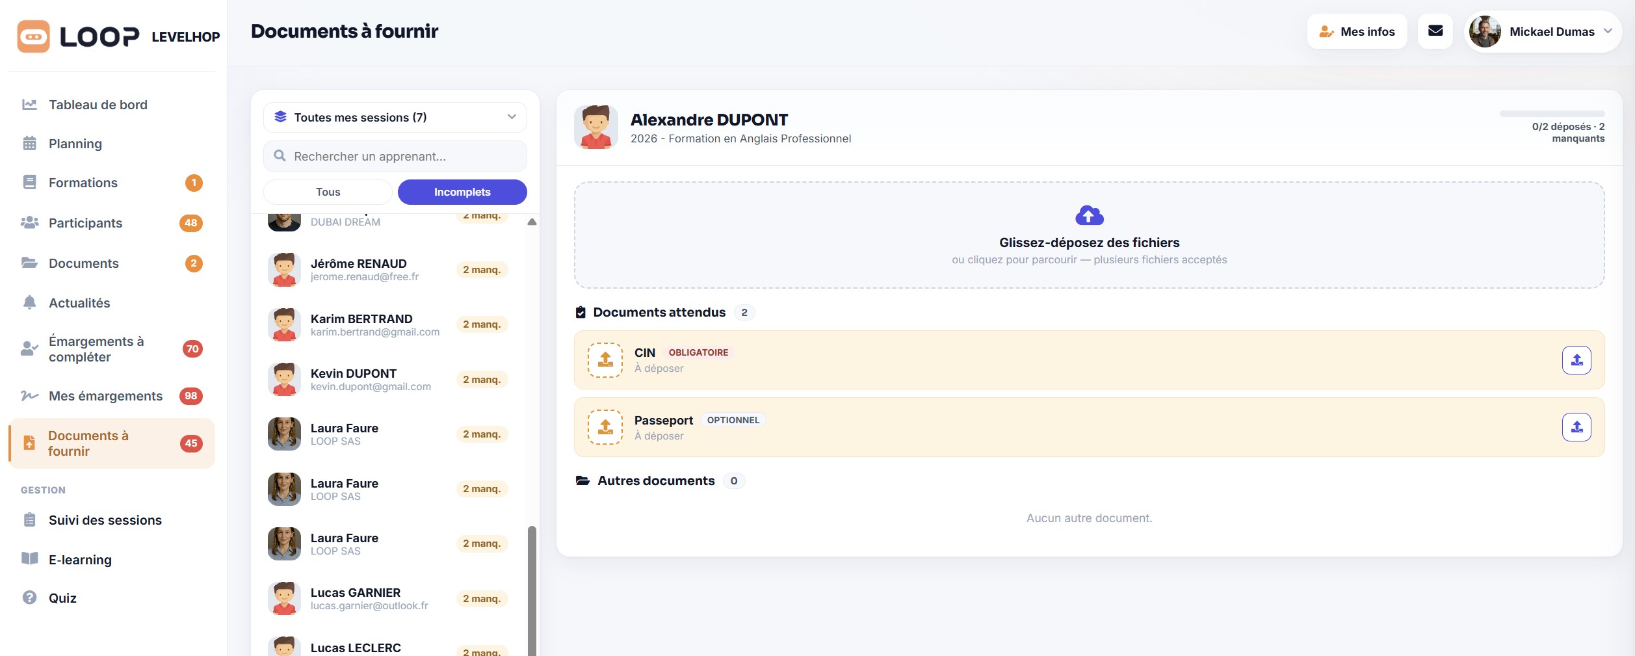Click the LOOP logo icon
The height and width of the screenshot is (656, 1635).
coord(33,36)
